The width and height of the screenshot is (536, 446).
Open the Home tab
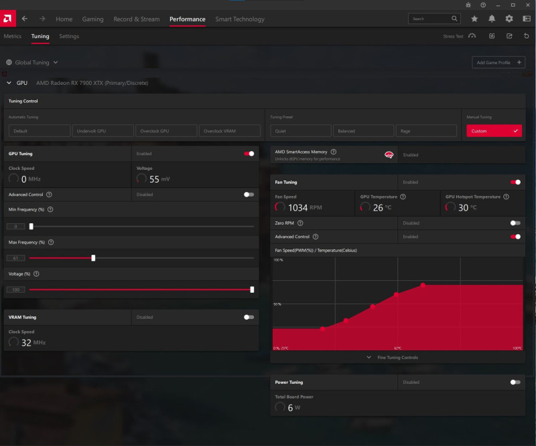(64, 19)
